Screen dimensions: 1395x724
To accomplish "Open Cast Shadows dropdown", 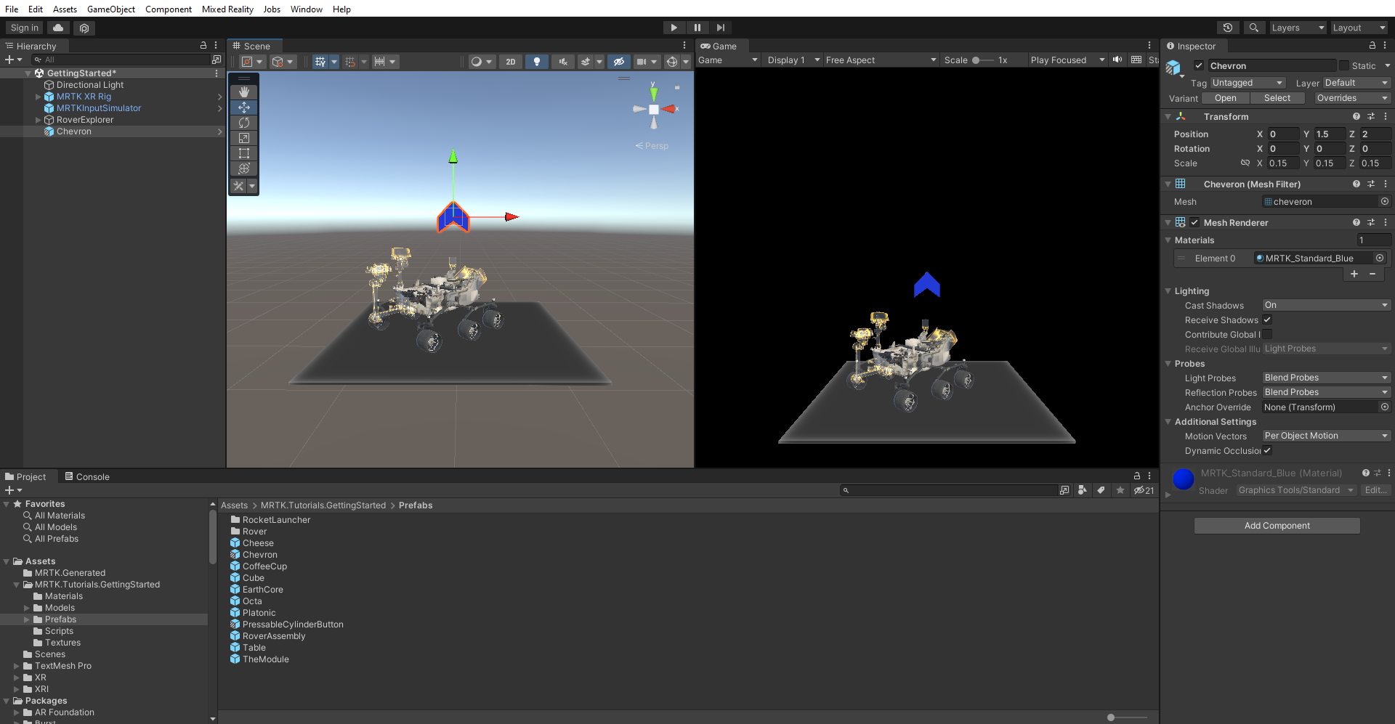I will pos(1326,305).
